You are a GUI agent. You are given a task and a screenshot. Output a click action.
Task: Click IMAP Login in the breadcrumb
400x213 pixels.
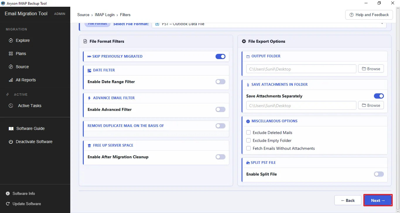[105, 15]
